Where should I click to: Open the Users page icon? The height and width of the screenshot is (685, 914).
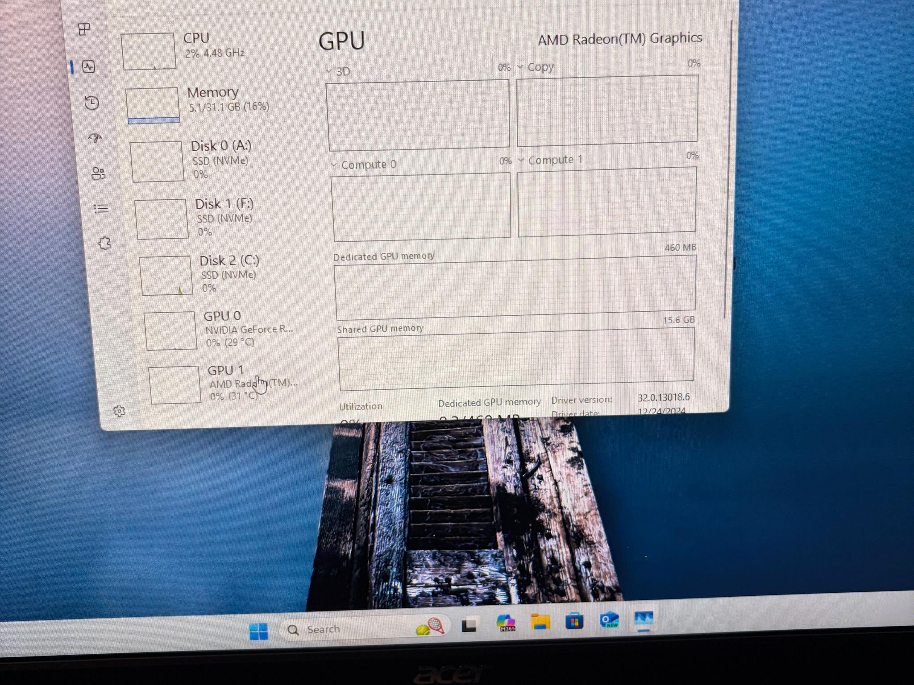98,173
